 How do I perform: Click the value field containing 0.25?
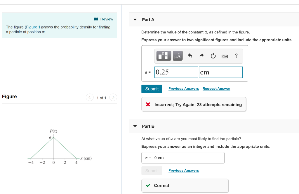[176, 72]
